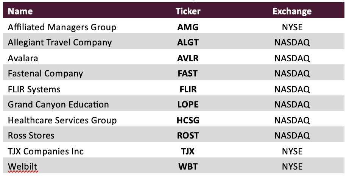This screenshot has height=176, width=349.
Task: Click the ALGT ticker symbol
Action: click(x=188, y=42)
